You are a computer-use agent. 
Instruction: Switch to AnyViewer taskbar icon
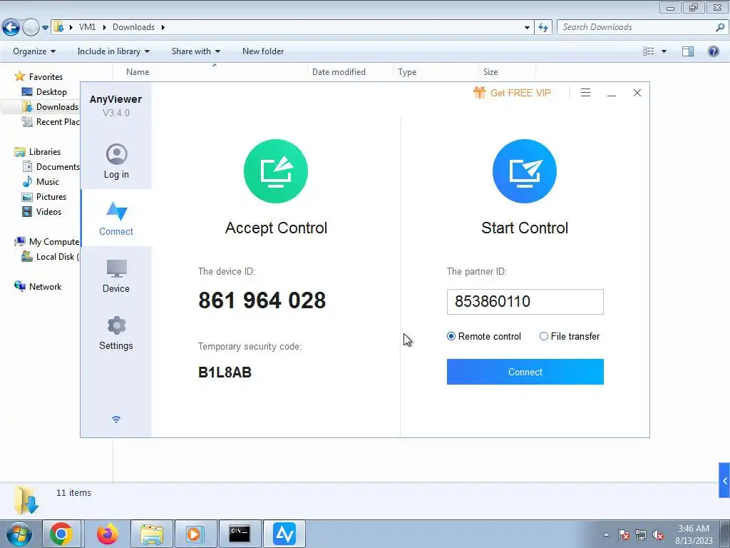coord(284,534)
